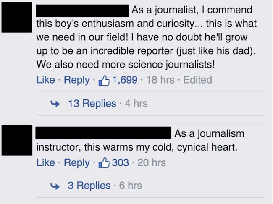Click the 6 hrs reply timestamp
This screenshot has width=273, height=204.
click(131, 186)
